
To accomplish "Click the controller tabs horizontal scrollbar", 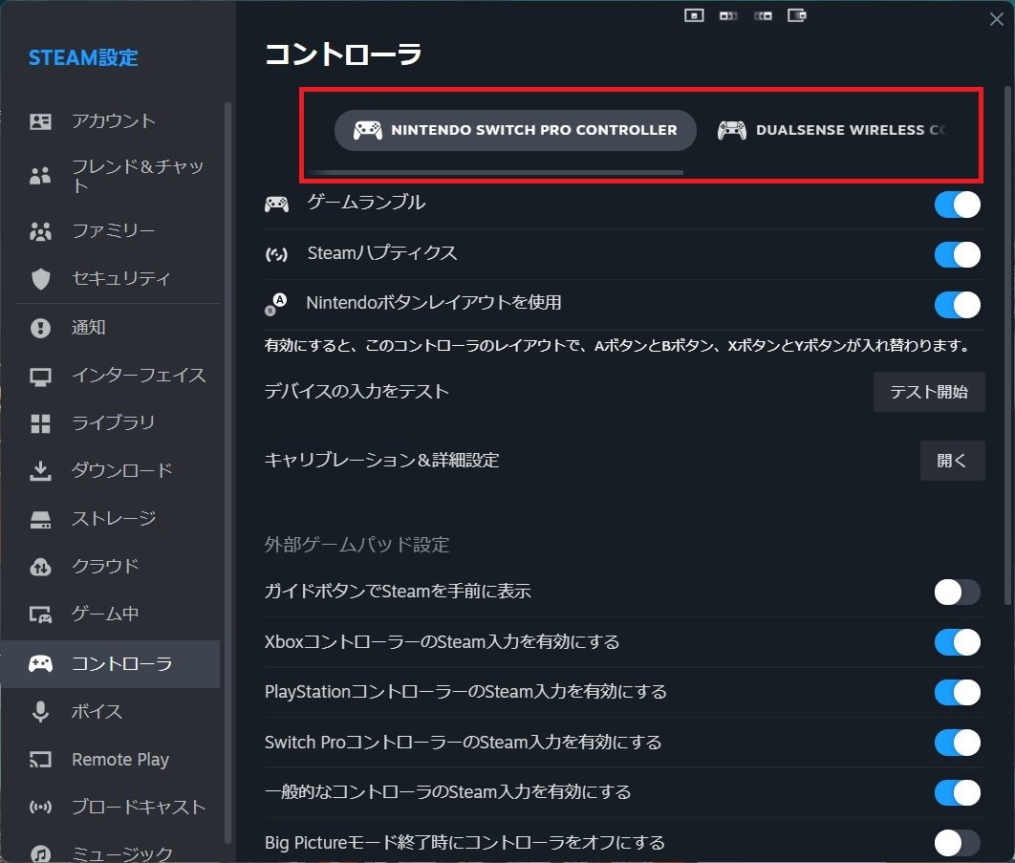I will click(496, 172).
